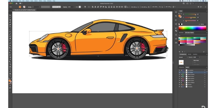The height and width of the screenshot is (108, 216).
Task: Hide the Car Outline layer
Action: [179, 70]
